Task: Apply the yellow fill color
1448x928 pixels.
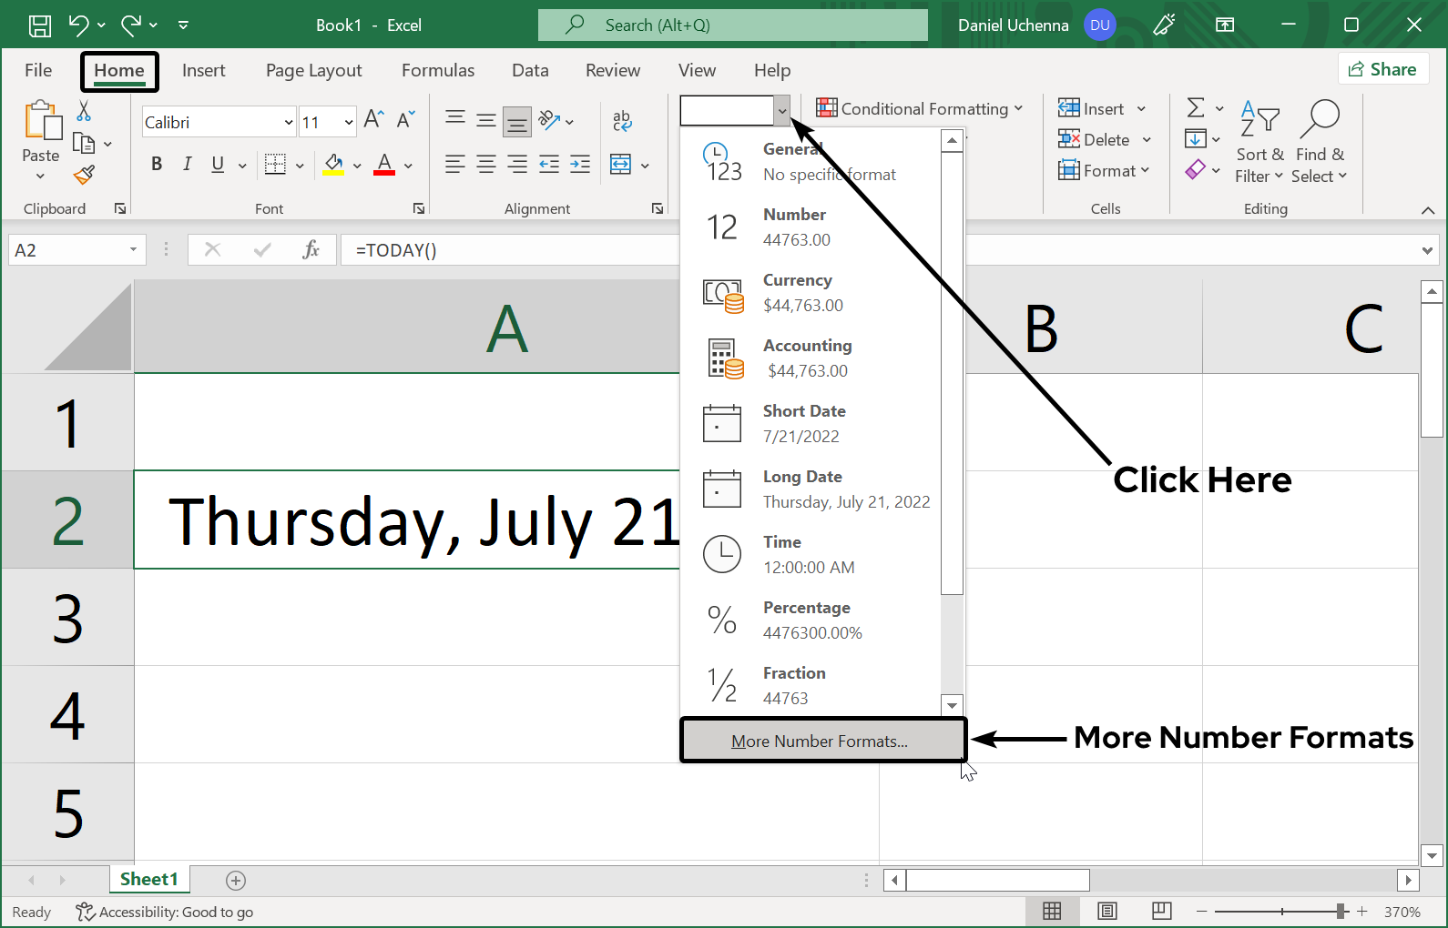Action: point(333,165)
